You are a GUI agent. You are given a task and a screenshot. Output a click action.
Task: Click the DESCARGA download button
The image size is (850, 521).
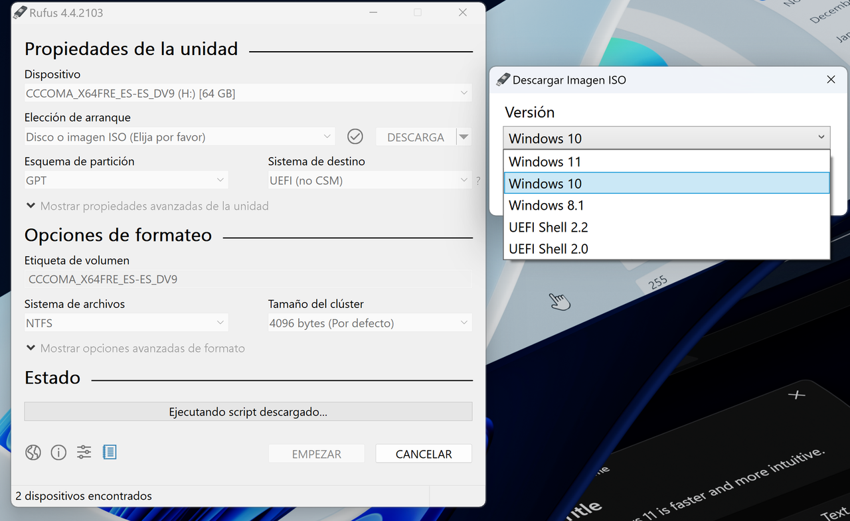pyautogui.click(x=415, y=137)
